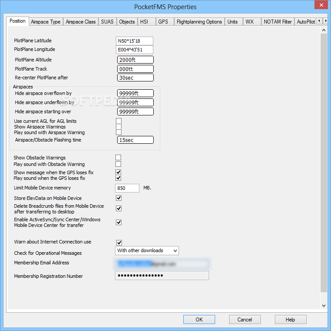
Task: Edit Hide airspace starting over field
Action: (135, 111)
